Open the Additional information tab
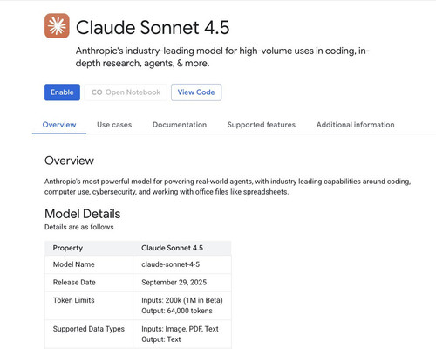Image resolution: width=436 pixels, height=363 pixels. pos(355,125)
